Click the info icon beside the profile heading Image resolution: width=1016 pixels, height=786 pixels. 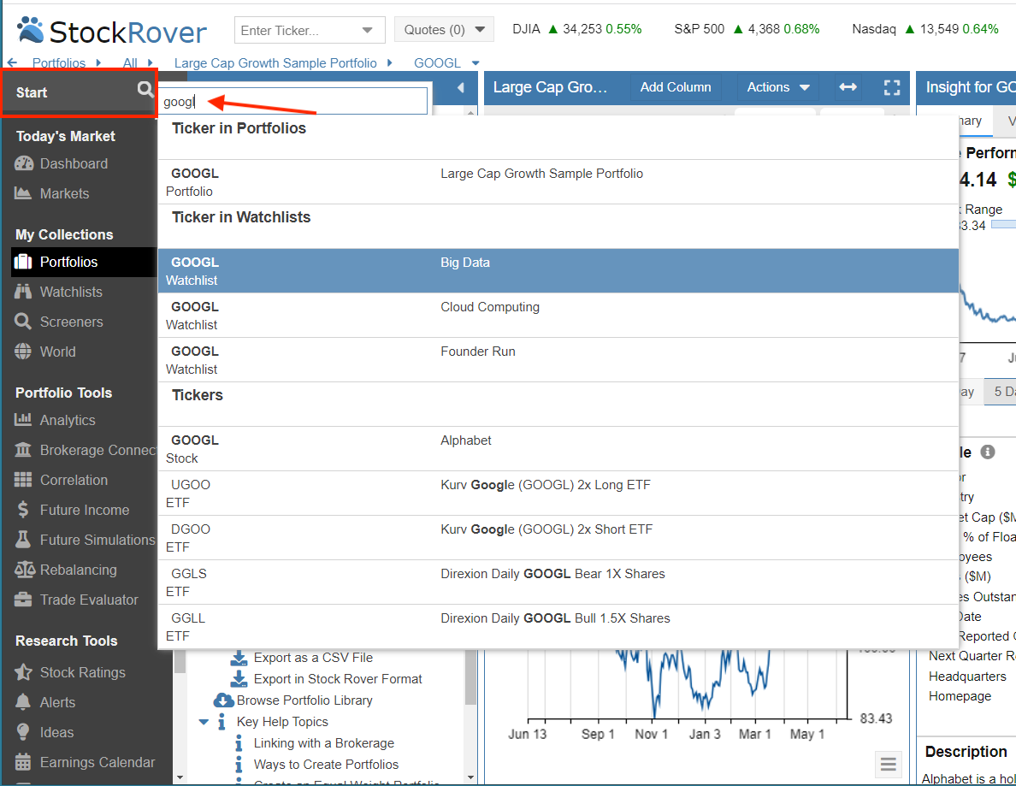(988, 452)
